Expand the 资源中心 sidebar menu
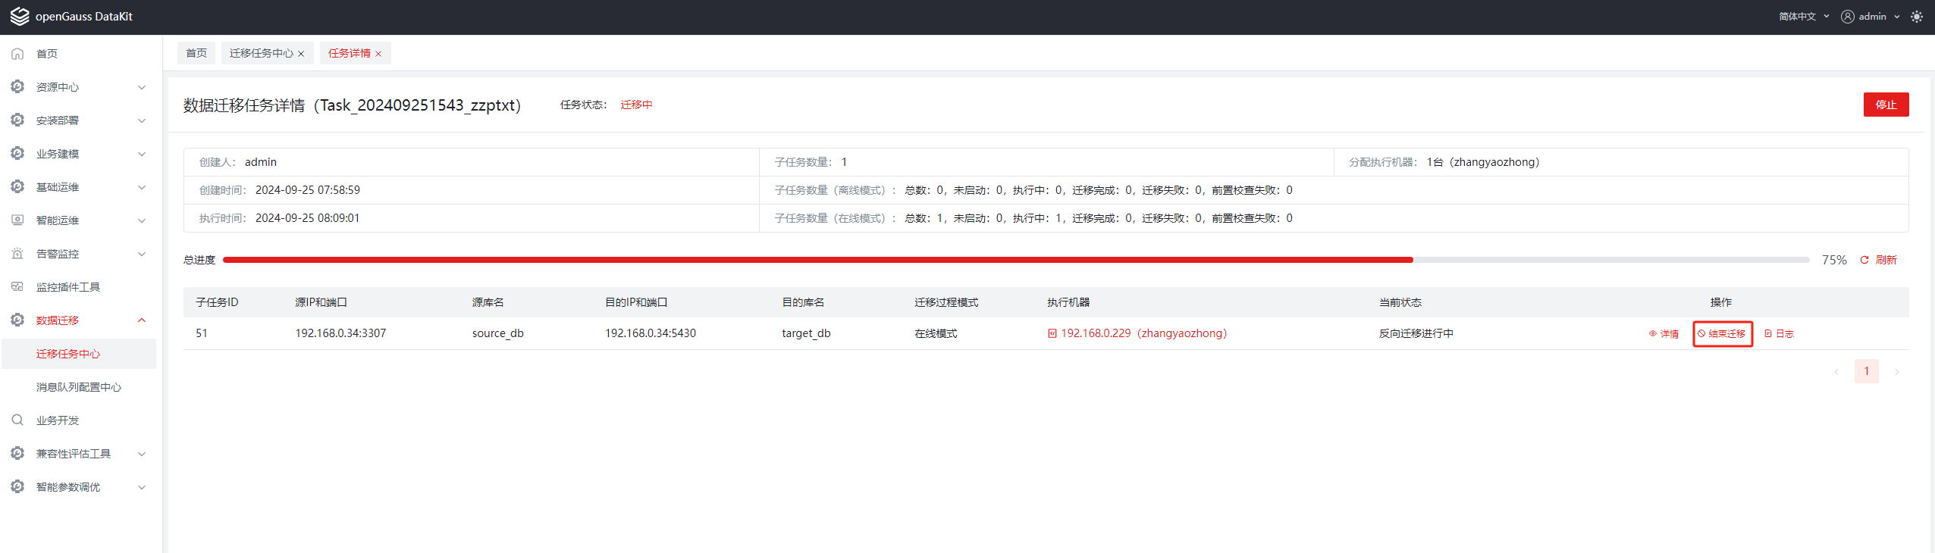 [x=79, y=87]
